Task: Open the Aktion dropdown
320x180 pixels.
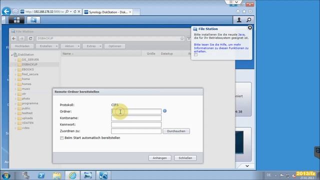Action: [71, 46]
